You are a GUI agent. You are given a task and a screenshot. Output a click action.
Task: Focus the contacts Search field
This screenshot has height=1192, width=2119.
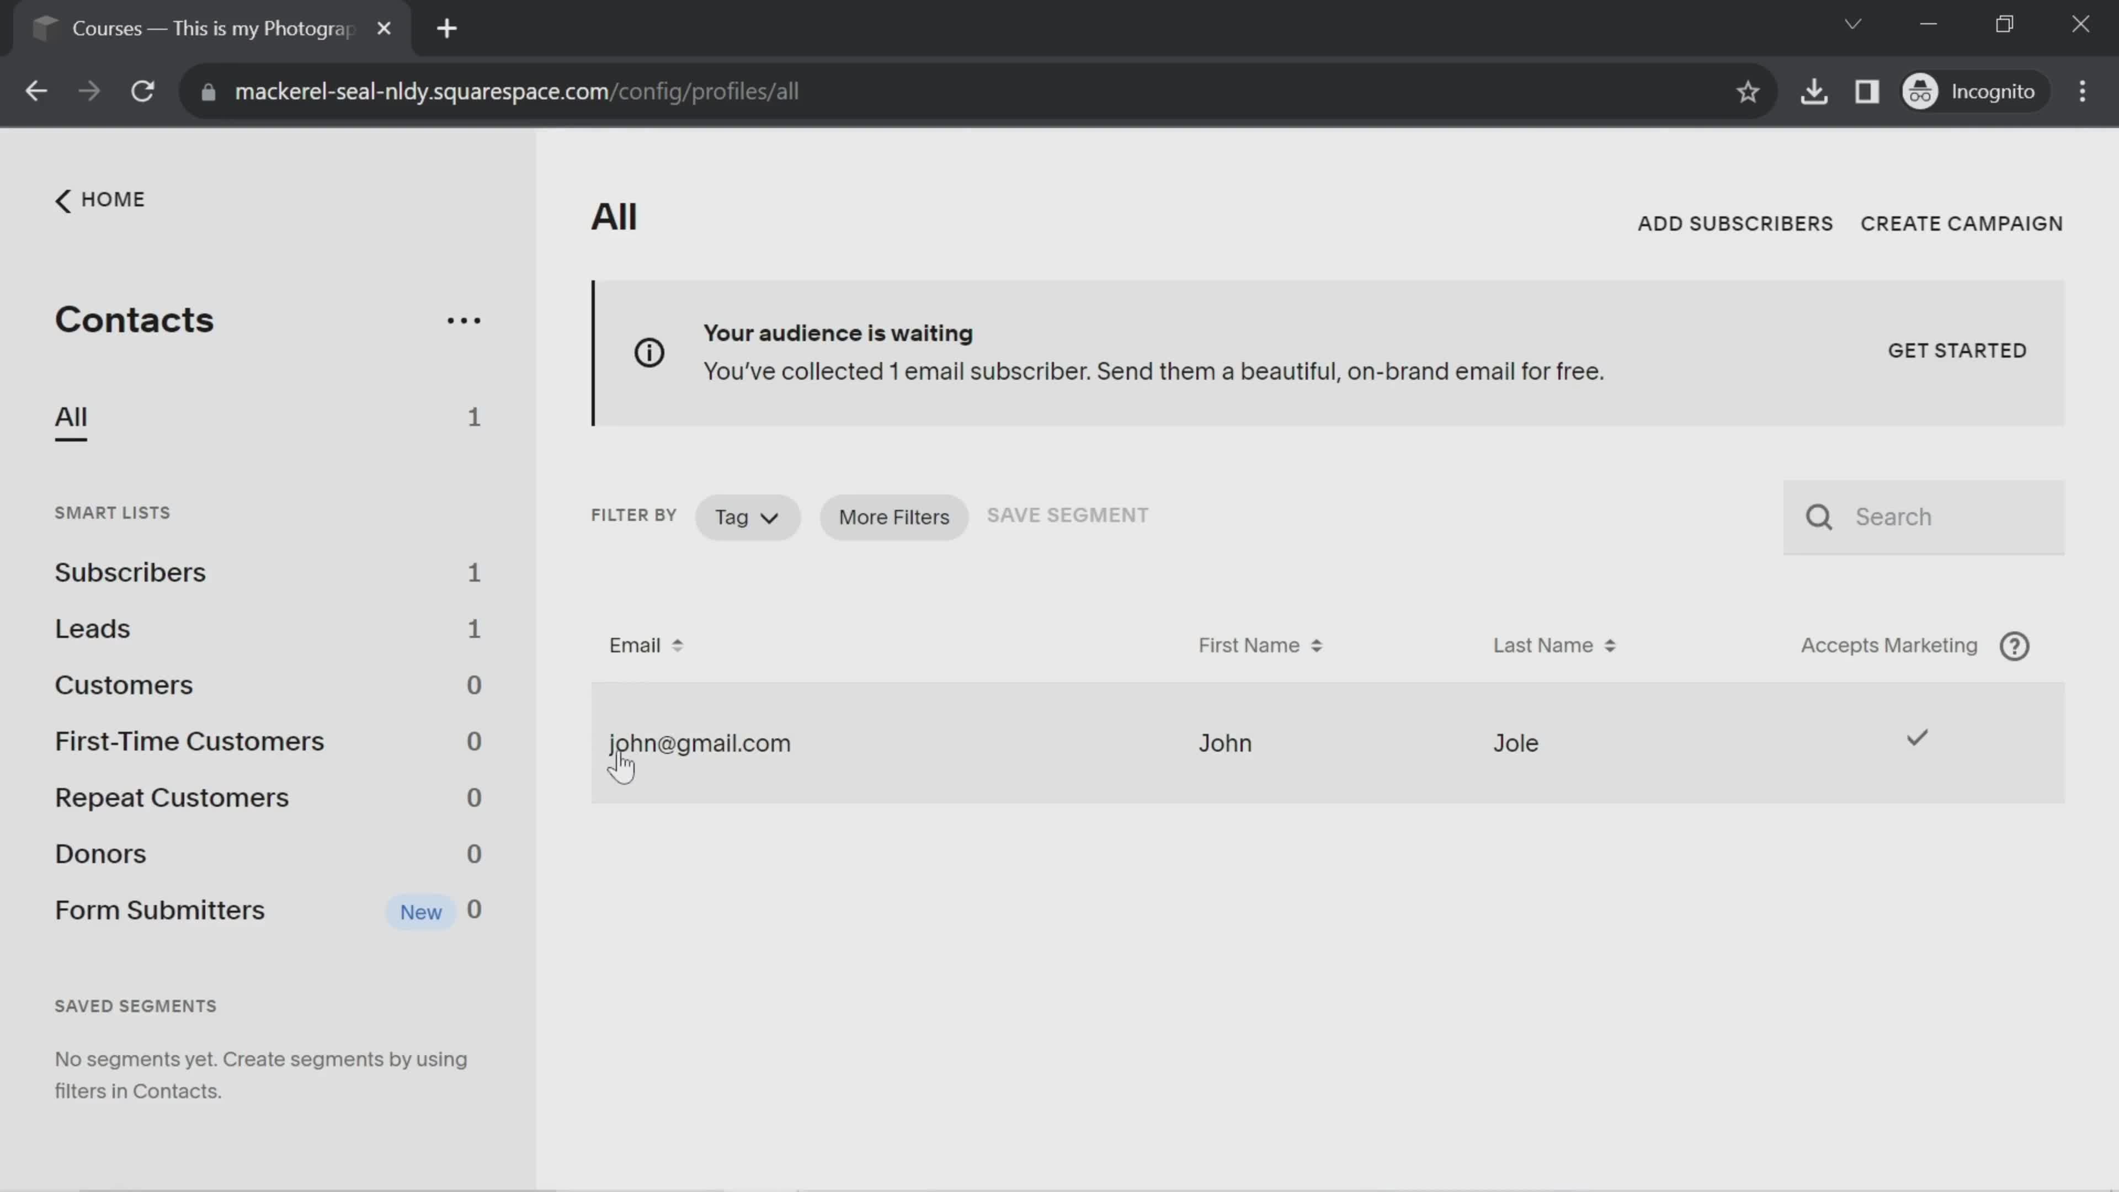coord(1924,518)
